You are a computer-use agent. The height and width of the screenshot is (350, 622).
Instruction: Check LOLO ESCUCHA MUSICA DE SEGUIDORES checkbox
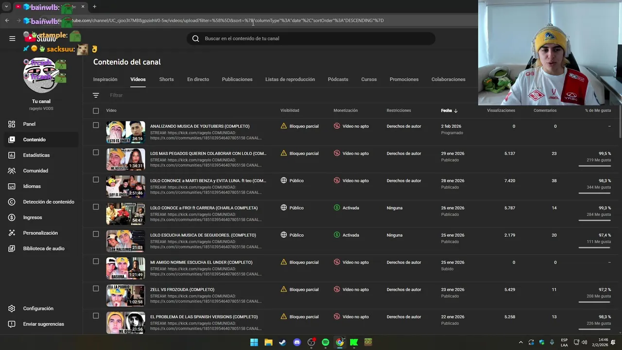point(96,234)
